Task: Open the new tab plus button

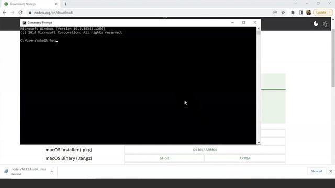Action: click(65, 4)
